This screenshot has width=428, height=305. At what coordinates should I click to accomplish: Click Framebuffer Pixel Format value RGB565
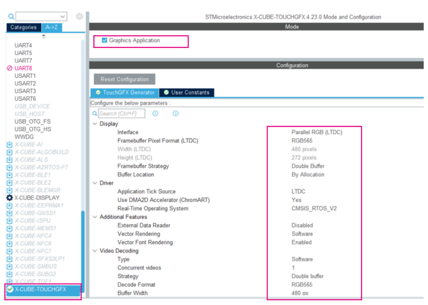pyautogui.click(x=302, y=141)
